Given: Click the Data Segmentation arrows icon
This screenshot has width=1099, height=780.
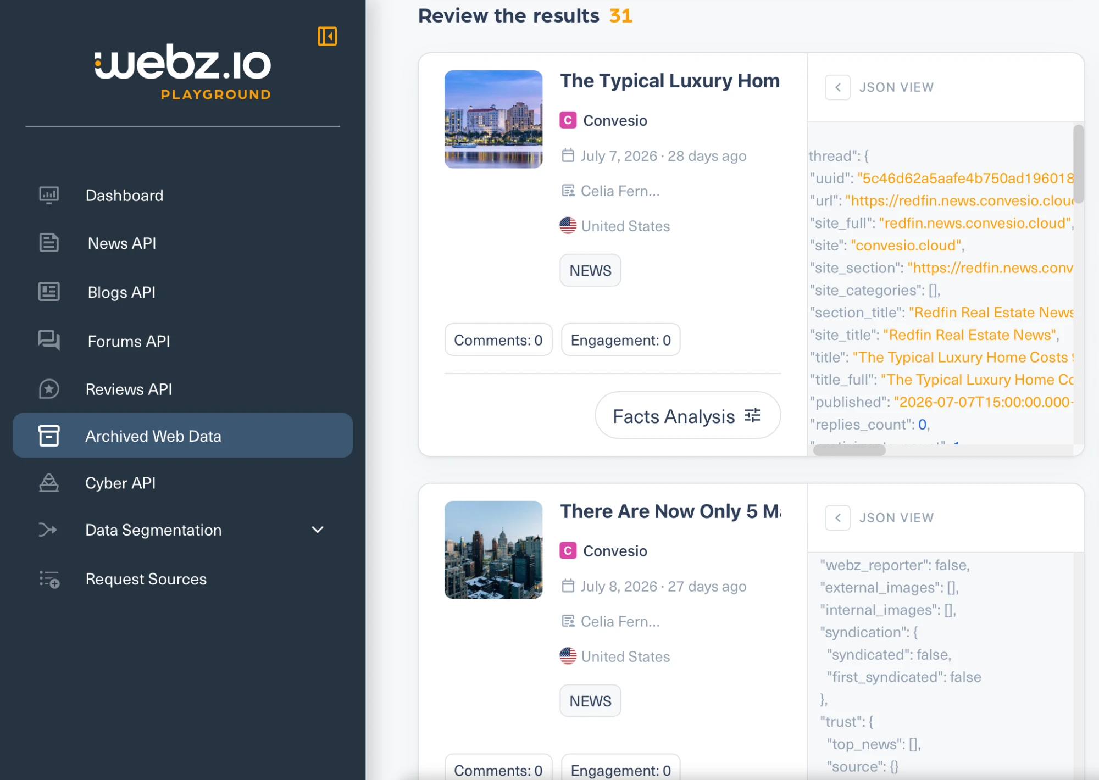Looking at the screenshot, I should (48, 530).
